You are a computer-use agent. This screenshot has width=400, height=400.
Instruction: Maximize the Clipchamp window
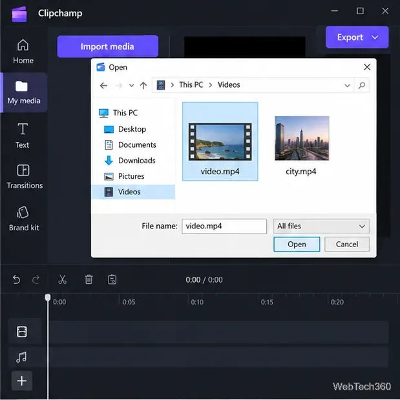click(x=360, y=11)
